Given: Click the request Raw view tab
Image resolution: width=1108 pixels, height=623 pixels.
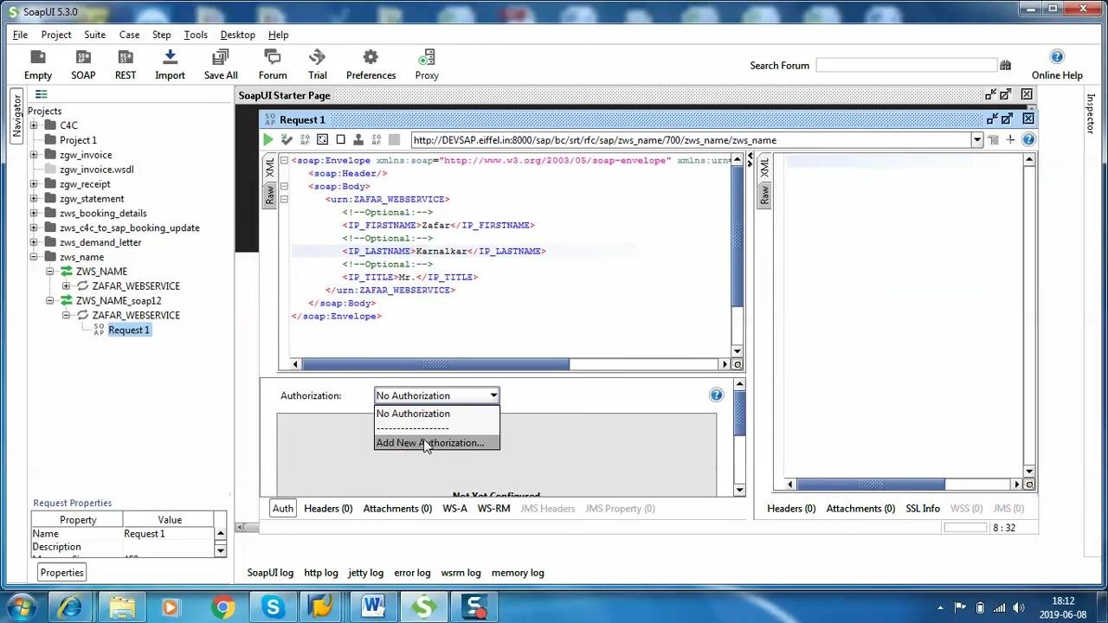Looking at the screenshot, I should pyautogui.click(x=270, y=195).
